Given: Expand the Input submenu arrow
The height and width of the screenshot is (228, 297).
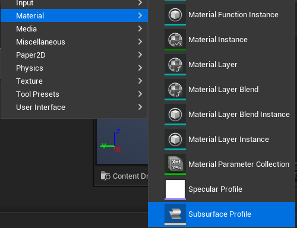Looking at the screenshot, I should 140,2.
